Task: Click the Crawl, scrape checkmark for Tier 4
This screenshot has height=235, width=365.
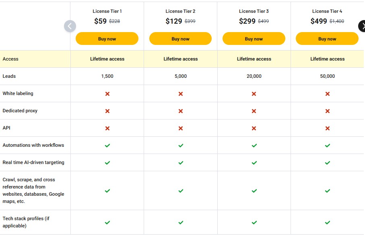Action: coord(328,191)
